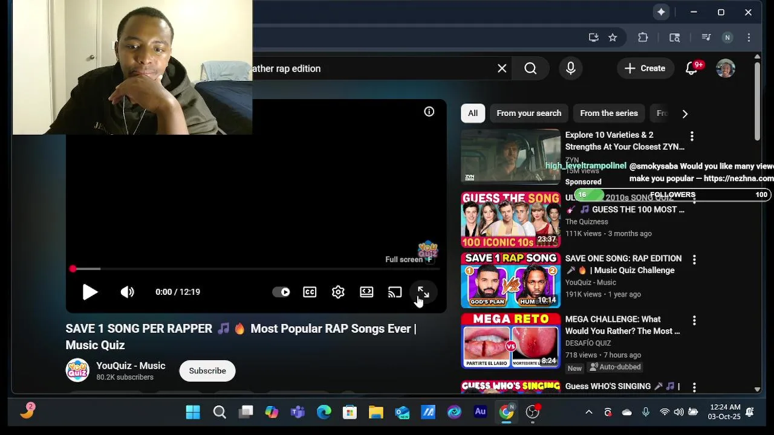Open the ZYN sponsored video thumbnail

point(511,156)
